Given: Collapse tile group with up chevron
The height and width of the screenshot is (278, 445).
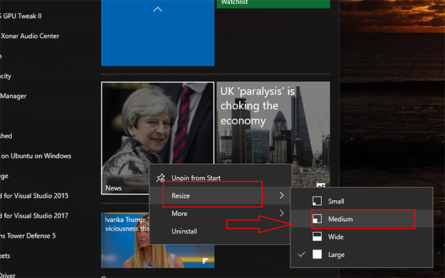Looking at the screenshot, I should (158, 10).
